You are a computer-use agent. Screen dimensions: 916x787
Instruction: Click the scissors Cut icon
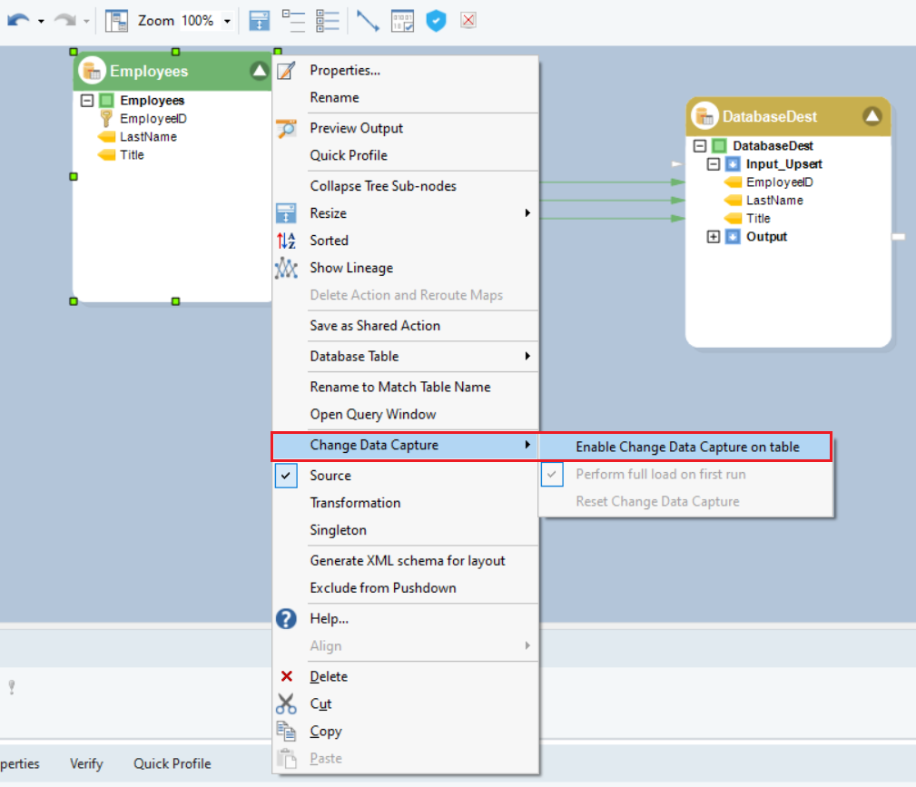(286, 704)
